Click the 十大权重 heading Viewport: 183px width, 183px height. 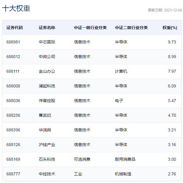pyautogui.click(x=16, y=8)
